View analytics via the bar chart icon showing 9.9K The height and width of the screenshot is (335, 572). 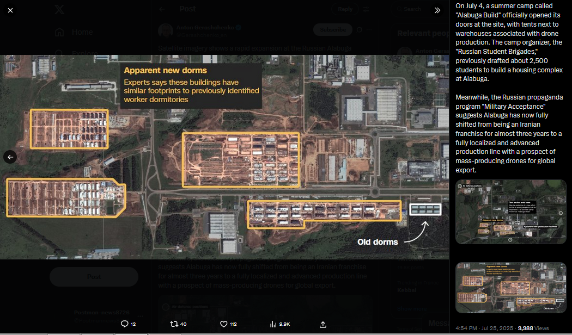280,324
